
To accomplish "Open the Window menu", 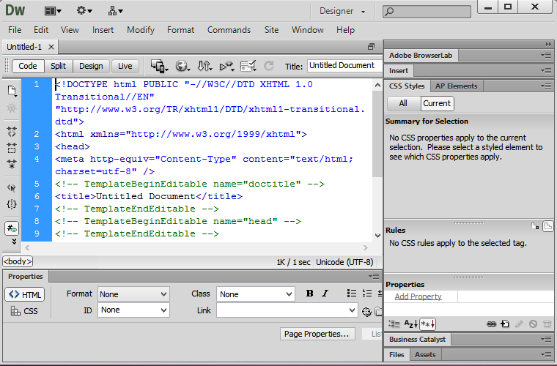I will (308, 30).
